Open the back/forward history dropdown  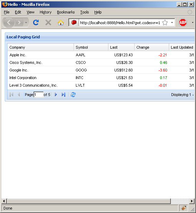point(26,22)
